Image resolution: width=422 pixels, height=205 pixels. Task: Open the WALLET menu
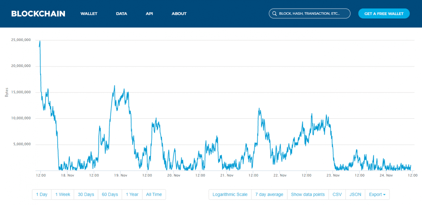[89, 14]
